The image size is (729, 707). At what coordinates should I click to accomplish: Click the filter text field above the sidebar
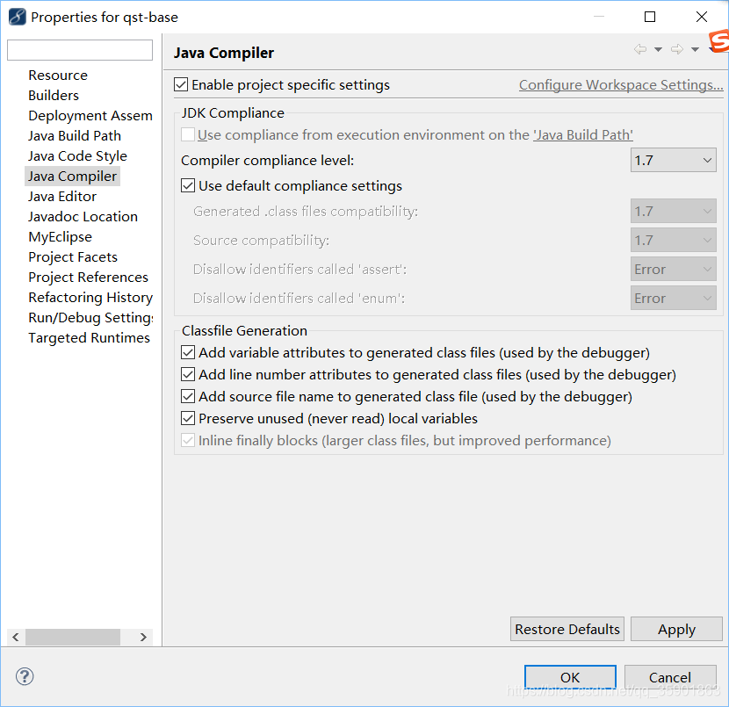(79, 50)
